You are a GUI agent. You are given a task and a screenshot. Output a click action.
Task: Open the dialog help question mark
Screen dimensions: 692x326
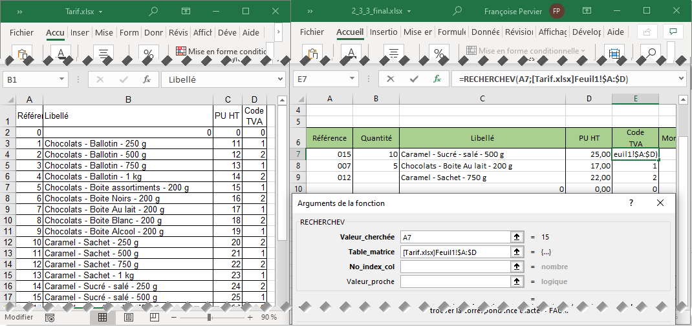pos(631,203)
